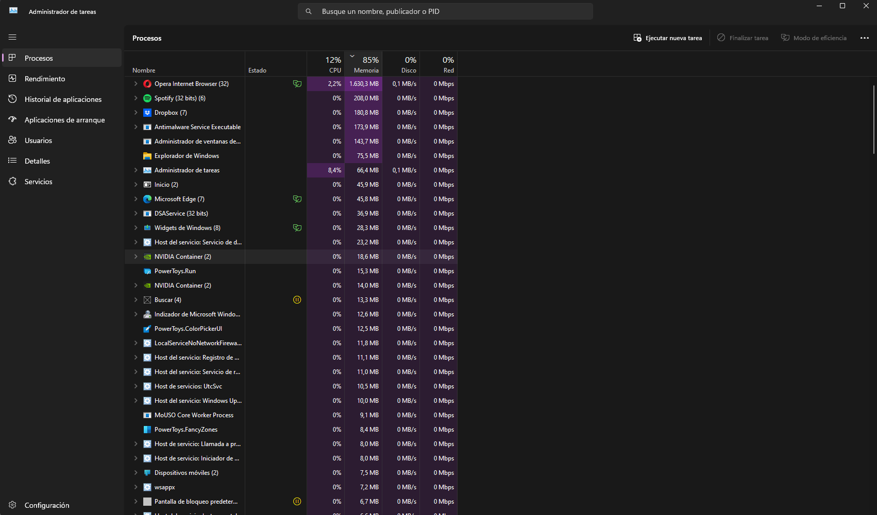
Task: Focus the name, publisher or PID search box
Action: point(445,11)
